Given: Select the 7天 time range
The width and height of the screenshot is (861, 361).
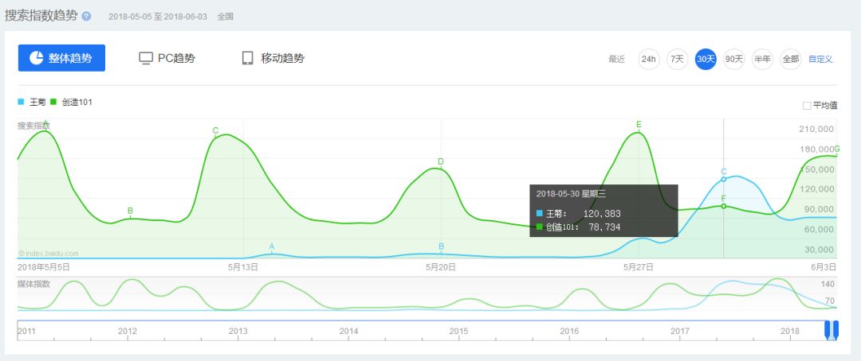Looking at the screenshot, I should (x=678, y=59).
